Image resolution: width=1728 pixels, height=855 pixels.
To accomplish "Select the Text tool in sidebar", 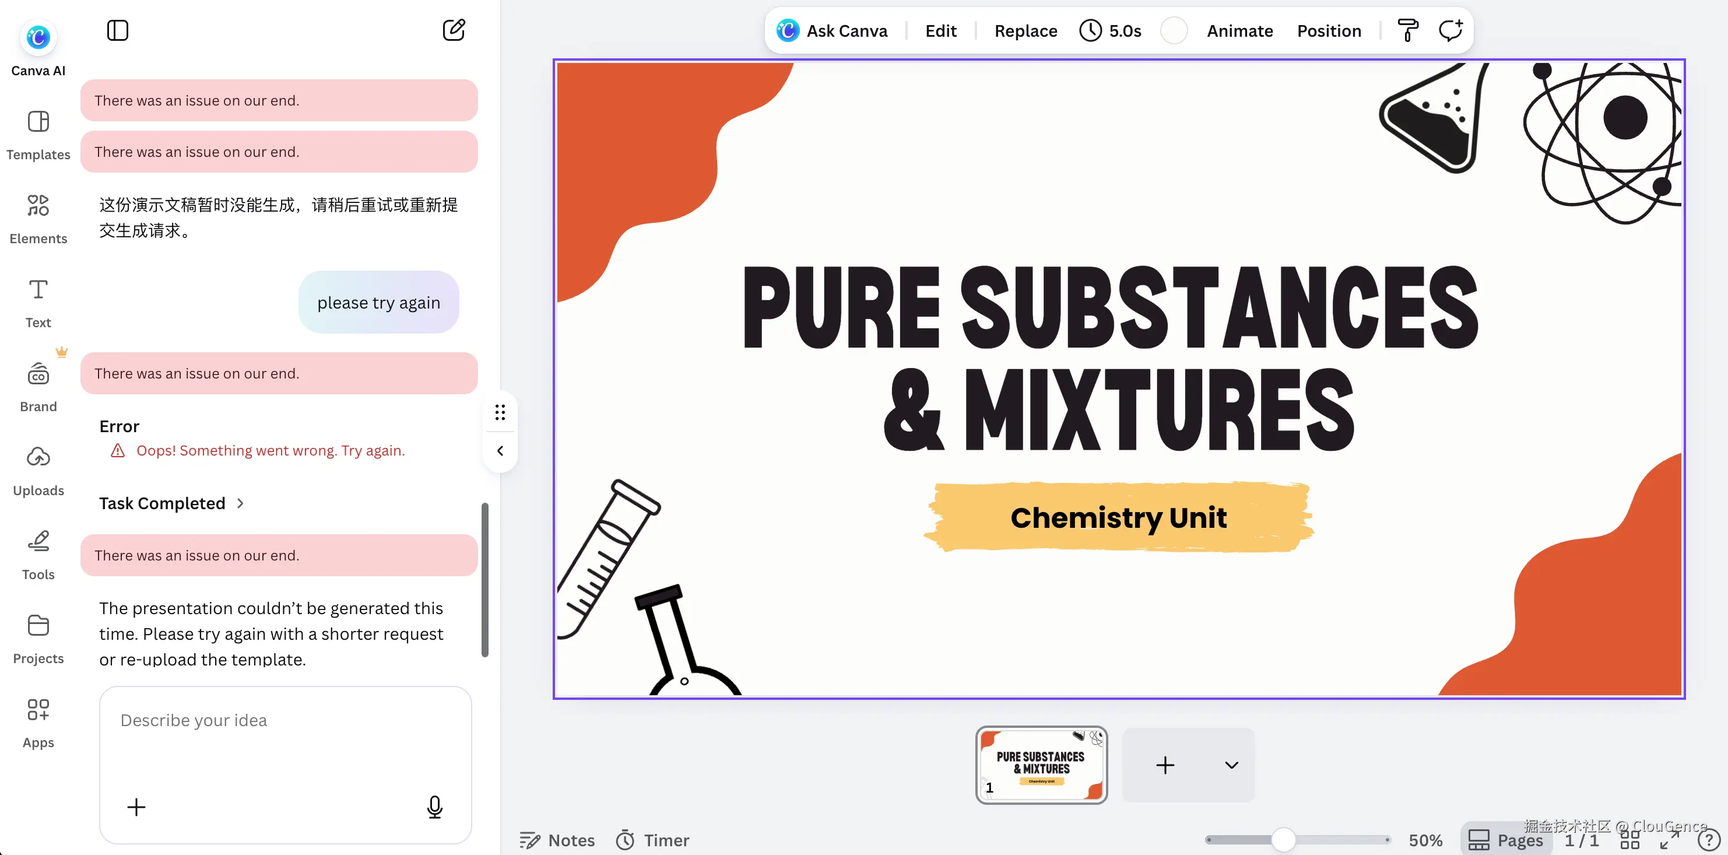I will 38,303.
